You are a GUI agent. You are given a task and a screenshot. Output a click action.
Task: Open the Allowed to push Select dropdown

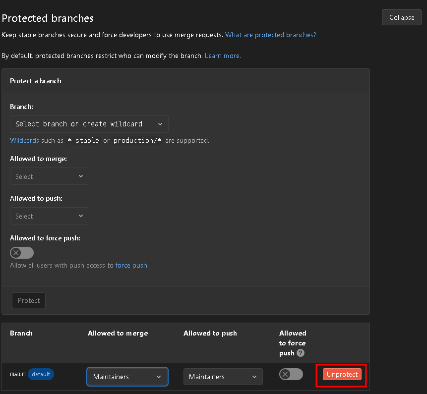tap(50, 216)
